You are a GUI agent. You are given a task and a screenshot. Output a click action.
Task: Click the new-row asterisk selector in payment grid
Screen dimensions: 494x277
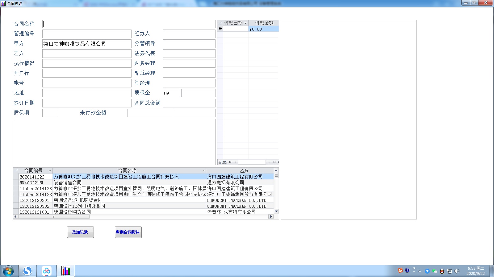pyautogui.click(x=220, y=29)
